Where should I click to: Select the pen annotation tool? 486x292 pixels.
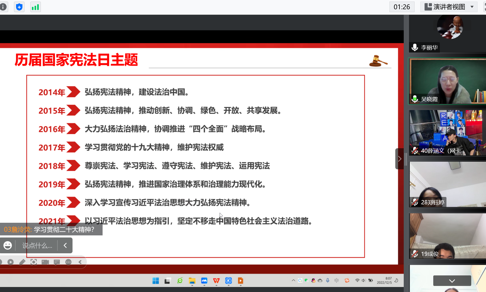point(22,262)
